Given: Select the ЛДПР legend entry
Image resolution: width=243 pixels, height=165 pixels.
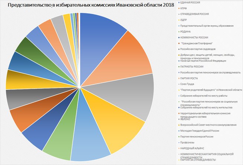Looking at the screenshot, I should [183, 20].
